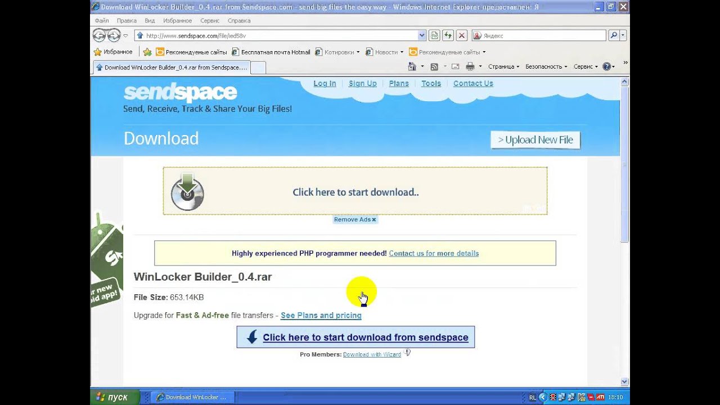Go back with the browser Back arrow
The height and width of the screenshot is (405, 720).
(x=99, y=35)
